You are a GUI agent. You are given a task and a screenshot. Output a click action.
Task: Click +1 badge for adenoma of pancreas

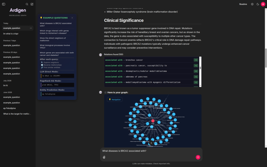[x=196, y=77]
